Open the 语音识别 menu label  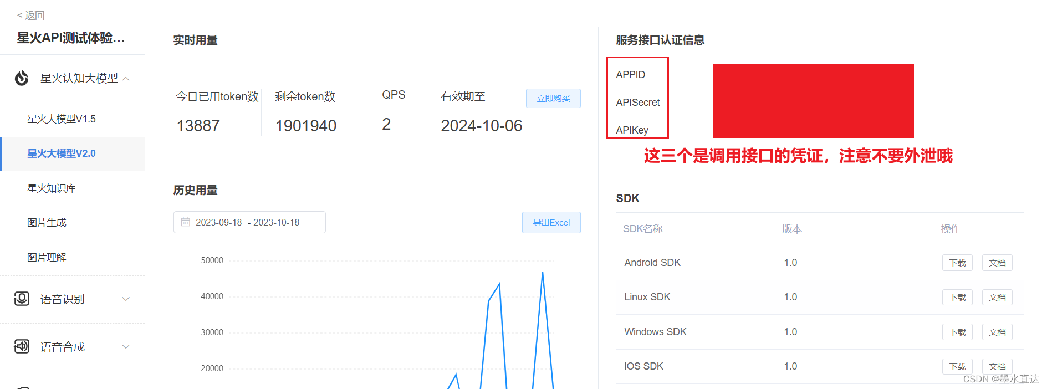62,299
